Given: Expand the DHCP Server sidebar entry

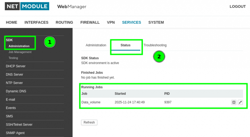Looking at the screenshot, I should 16,66.
